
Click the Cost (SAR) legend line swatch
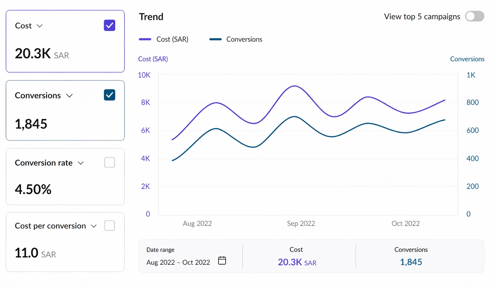(145, 39)
